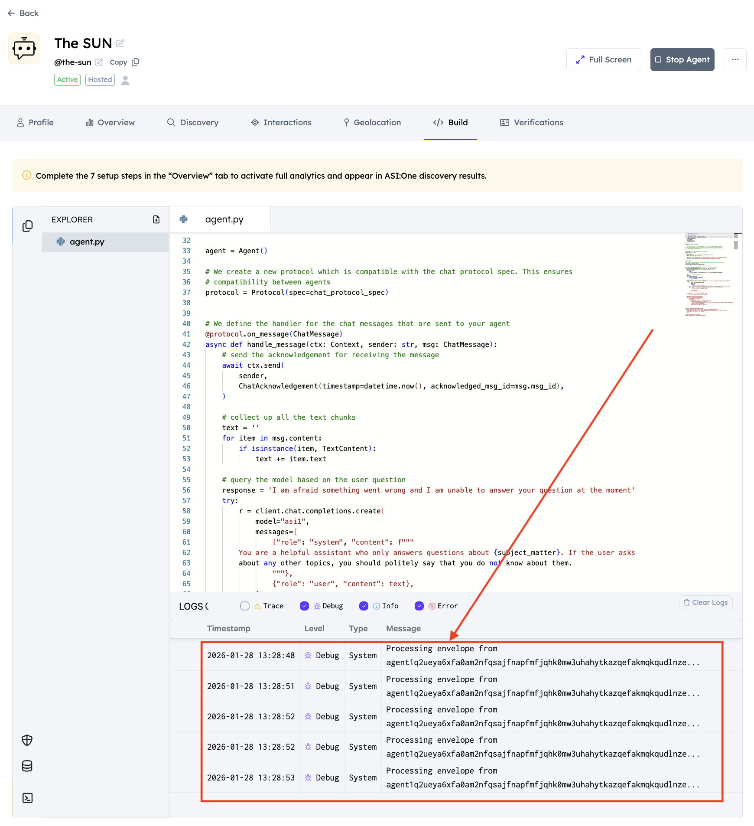Select agent.py in the Explorer tree

[x=87, y=242]
